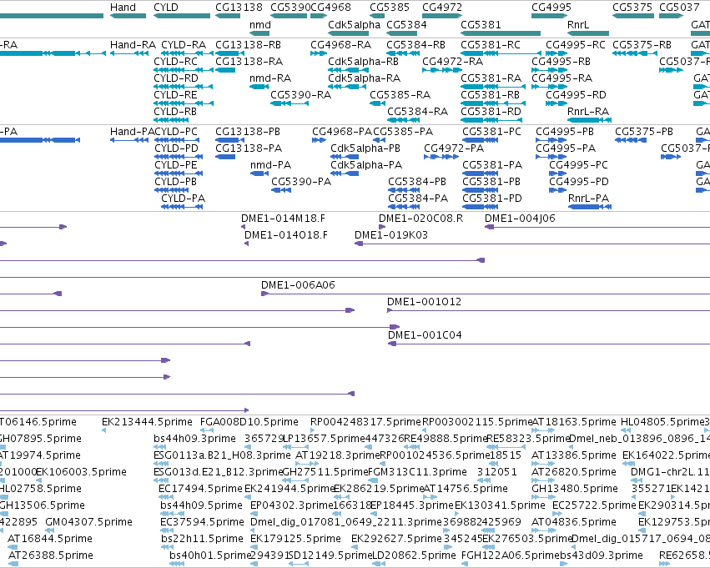Select the Hand gene in the top gene track
Viewport: 710px width, 568px height.
click(128, 16)
